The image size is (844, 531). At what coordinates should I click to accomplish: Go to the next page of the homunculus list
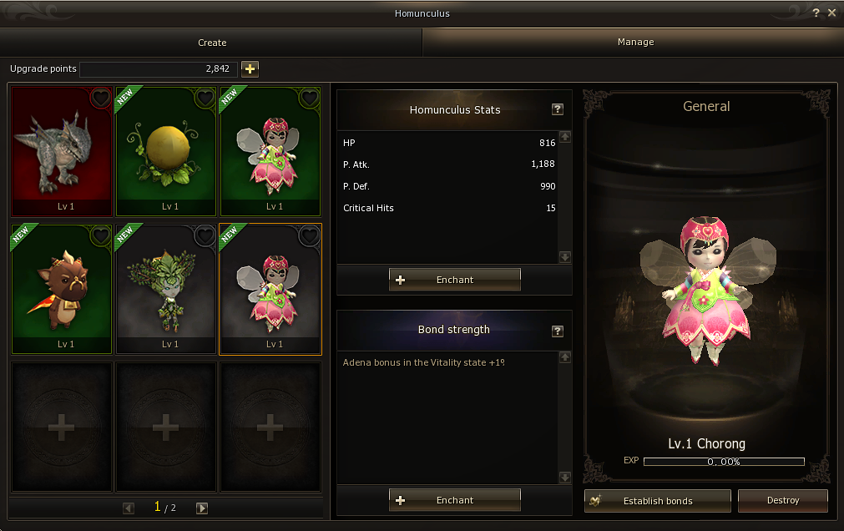coord(202,508)
